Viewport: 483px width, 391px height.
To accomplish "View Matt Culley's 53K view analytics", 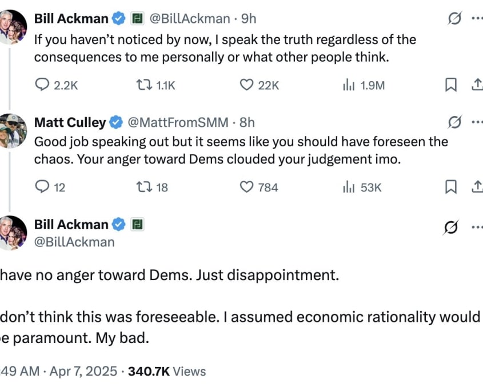I will pos(349,187).
